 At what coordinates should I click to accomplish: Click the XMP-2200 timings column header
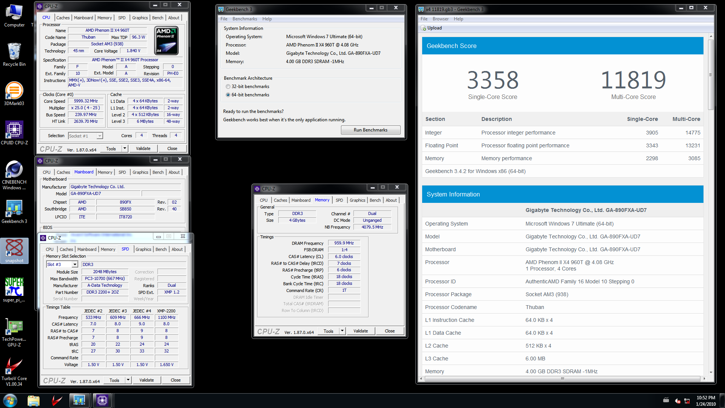tap(166, 311)
